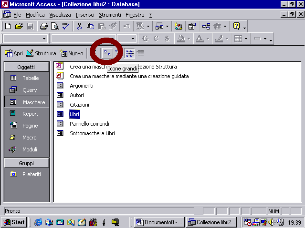Open the Inserisci menu
This screenshot has width=305, height=228.
(x=85, y=15)
